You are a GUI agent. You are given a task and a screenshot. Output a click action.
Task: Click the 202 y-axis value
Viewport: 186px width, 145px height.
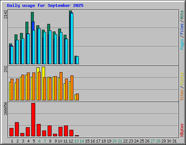point(5,69)
